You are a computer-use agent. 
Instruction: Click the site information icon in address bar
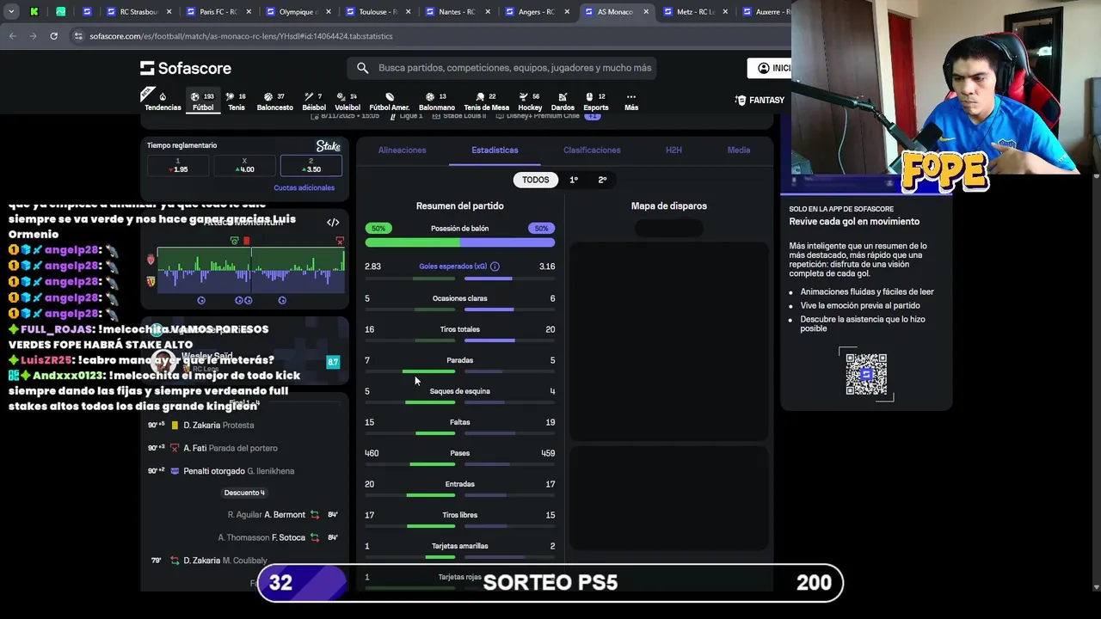[x=78, y=36]
